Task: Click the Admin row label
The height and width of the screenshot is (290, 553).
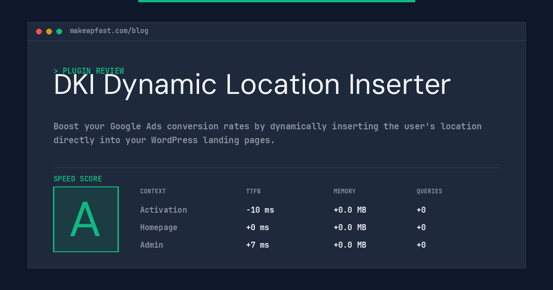Action: pyautogui.click(x=152, y=245)
